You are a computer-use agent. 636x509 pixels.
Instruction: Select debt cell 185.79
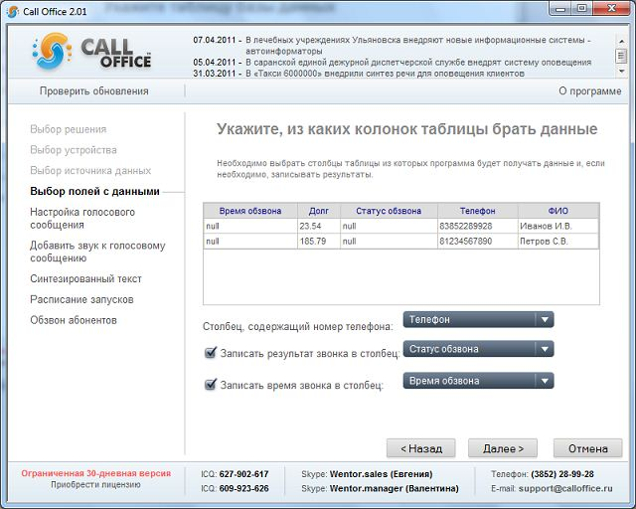click(x=319, y=242)
